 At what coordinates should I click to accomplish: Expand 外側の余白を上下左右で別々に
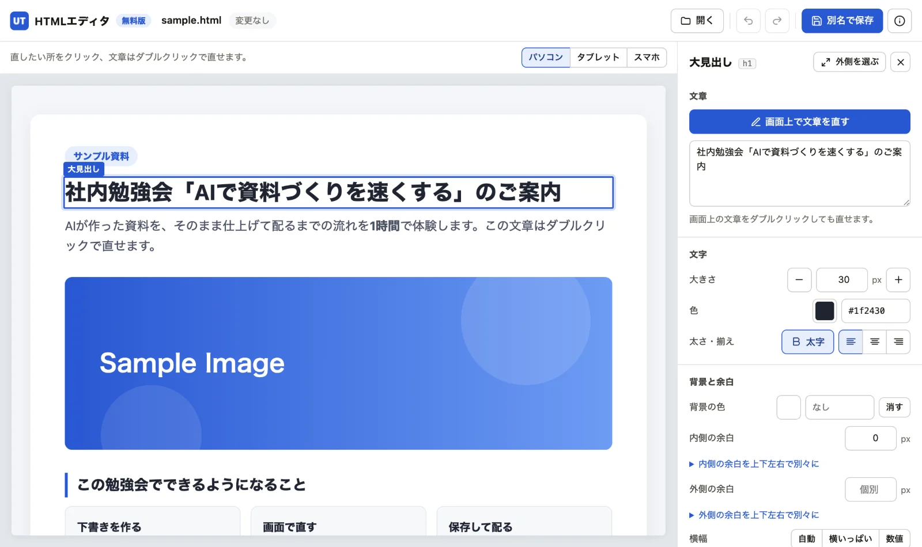point(754,515)
